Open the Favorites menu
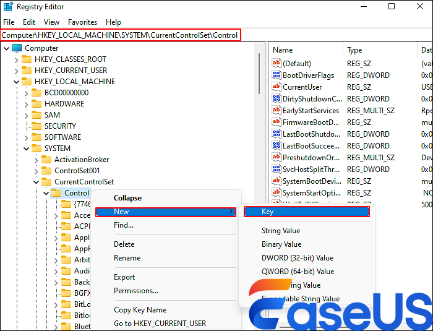Image resolution: width=433 pixels, height=331 pixels. coord(82,22)
